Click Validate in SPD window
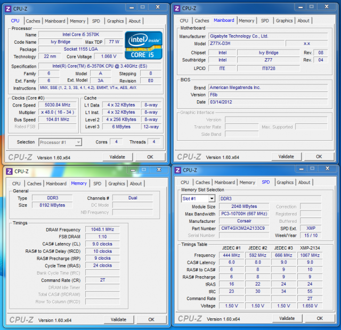This screenshot has height=330, width=341. tap(287, 318)
